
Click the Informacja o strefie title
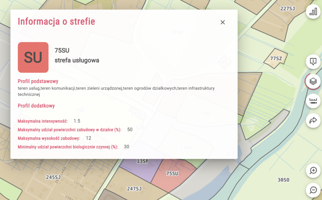pos(57,22)
